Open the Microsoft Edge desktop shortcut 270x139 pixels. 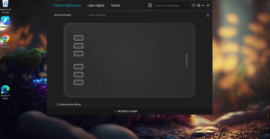click(x=5, y=92)
